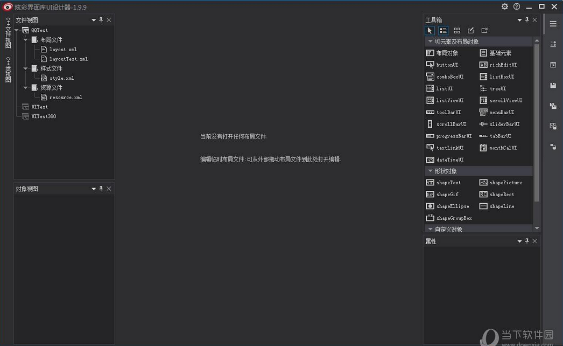Collapse the 布局文件 folder arrow

click(x=25, y=40)
